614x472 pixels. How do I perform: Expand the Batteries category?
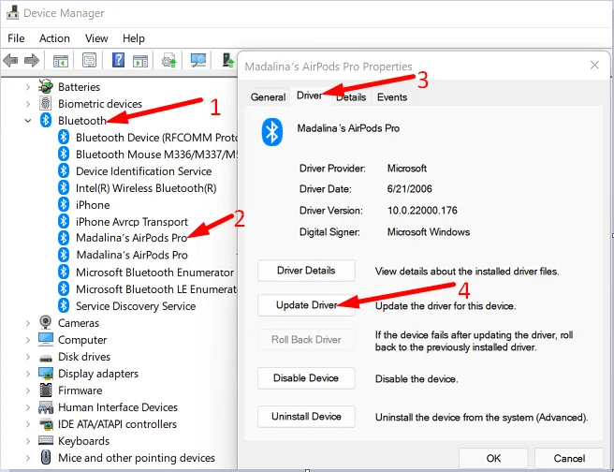[28, 87]
